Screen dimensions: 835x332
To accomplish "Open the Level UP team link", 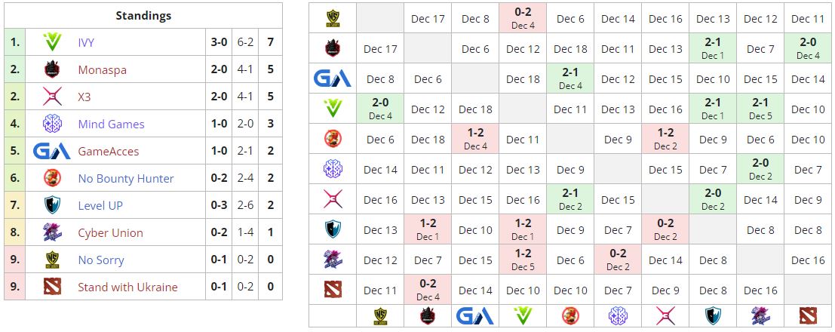I will (x=100, y=206).
